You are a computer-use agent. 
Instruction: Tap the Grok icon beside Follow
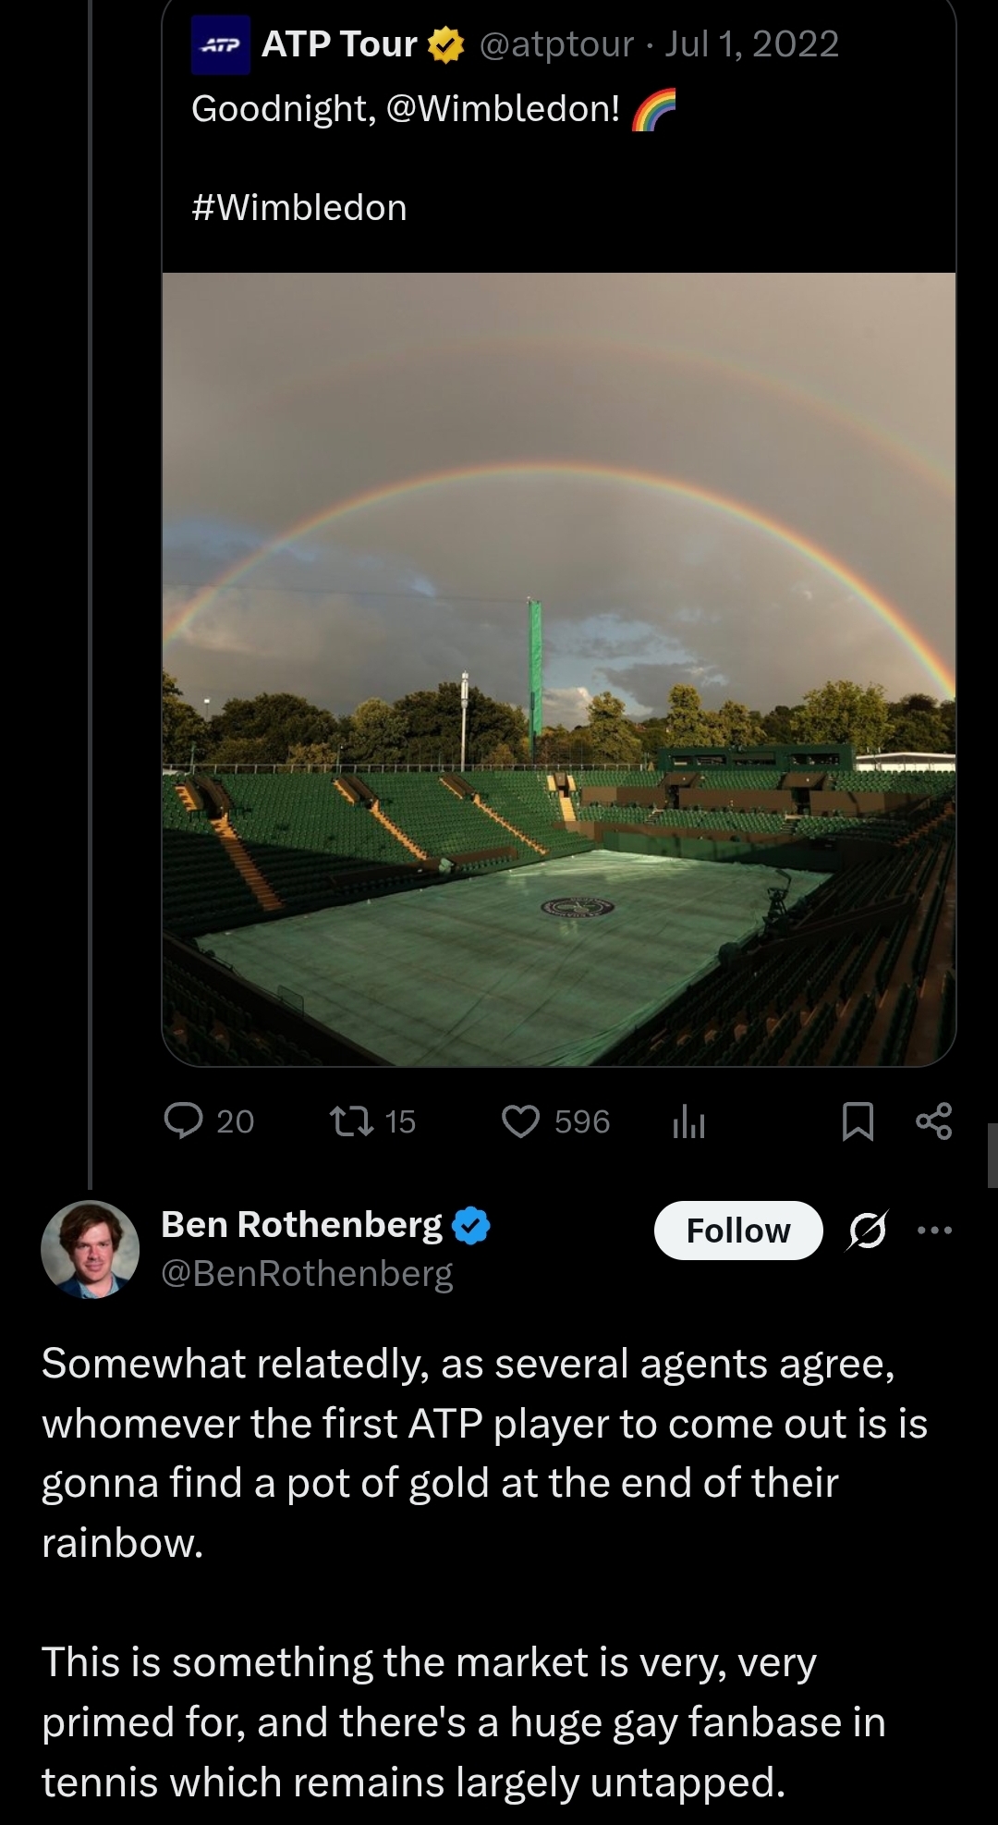[868, 1231]
